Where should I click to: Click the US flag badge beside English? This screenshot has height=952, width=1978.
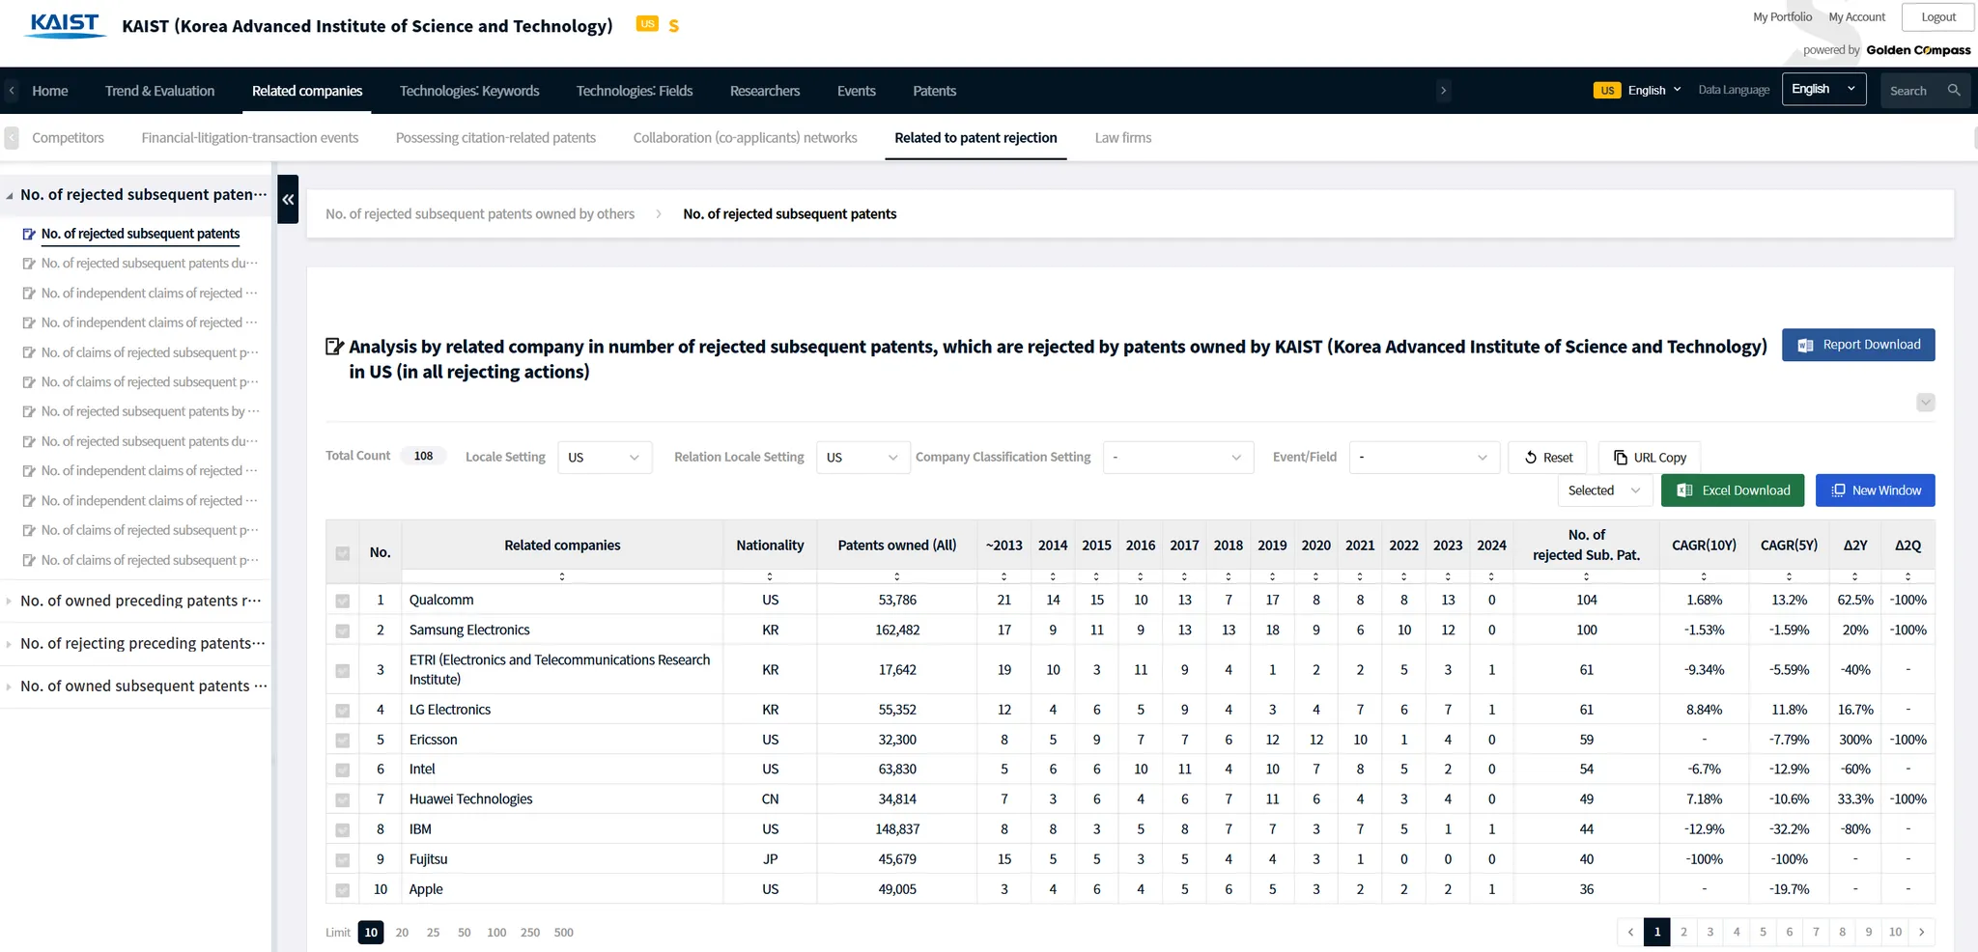tap(1607, 90)
